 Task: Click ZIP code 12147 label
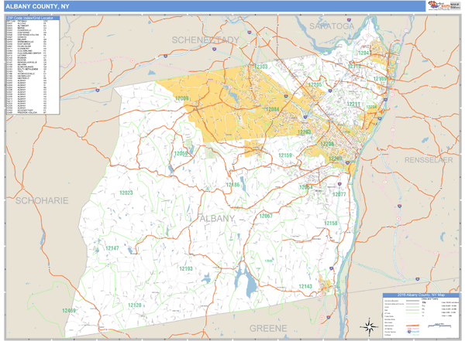tap(112, 248)
